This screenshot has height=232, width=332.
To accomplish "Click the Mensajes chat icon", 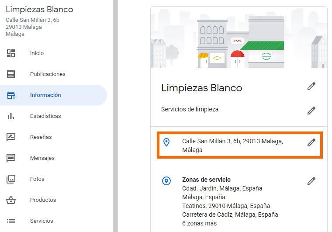I will (x=11, y=158).
